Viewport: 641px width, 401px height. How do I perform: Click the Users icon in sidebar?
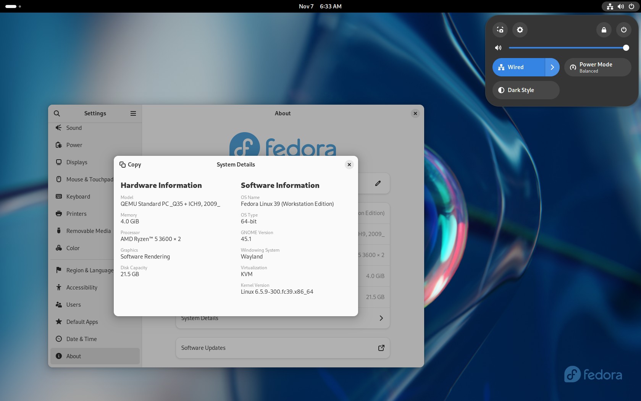tap(58, 304)
